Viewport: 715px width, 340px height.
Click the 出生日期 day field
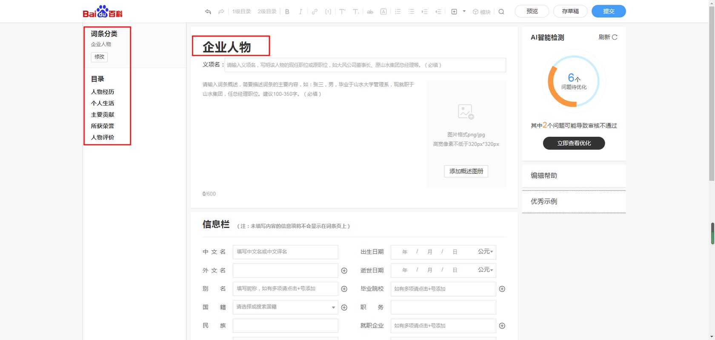click(x=455, y=252)
